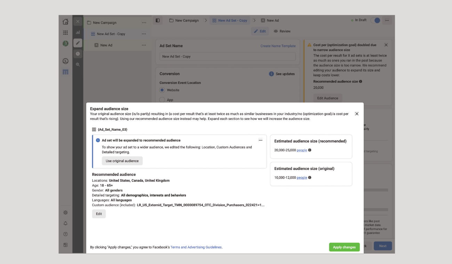Open options menu for New Campaign

pos(144,23)
